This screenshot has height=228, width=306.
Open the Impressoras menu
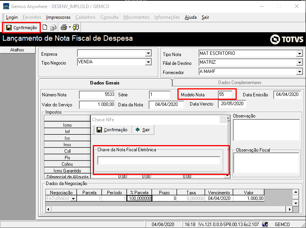58,17
